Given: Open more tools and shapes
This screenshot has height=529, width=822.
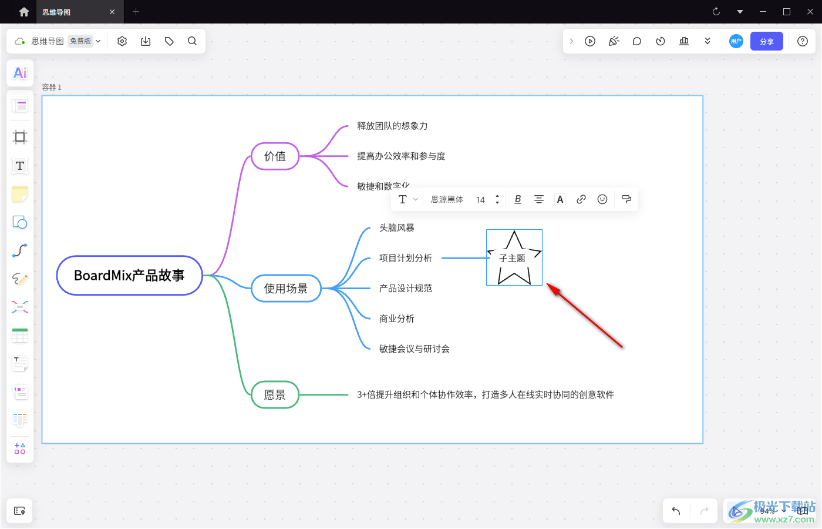Looking at the screenshot, I should coord(20,448).
